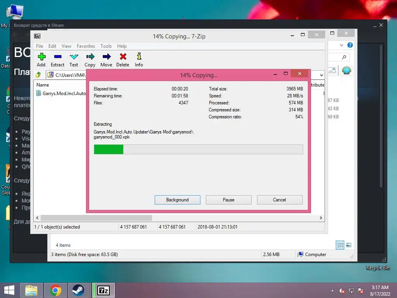Click the preview pane icon in Explorer

coord(331,70)
